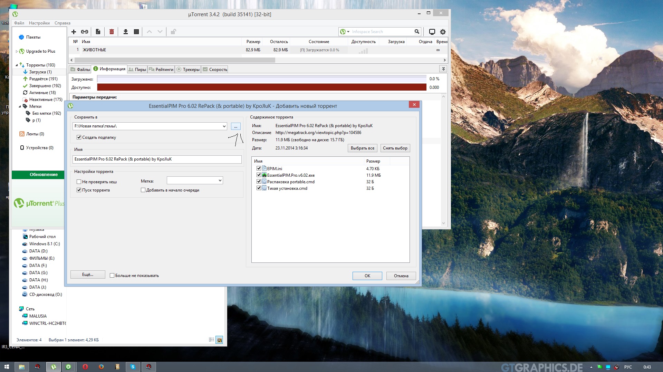This screenshot has width=663, height=372.
Task: Click the Move Up Queue arrow icon
Action: pyautogui.click(x=149, y=32)
